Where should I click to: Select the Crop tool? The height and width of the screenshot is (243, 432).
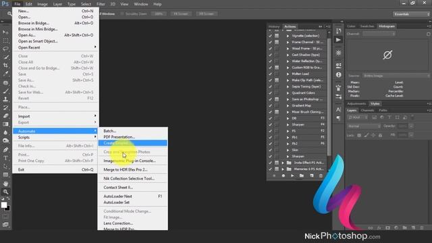(5, 65)
